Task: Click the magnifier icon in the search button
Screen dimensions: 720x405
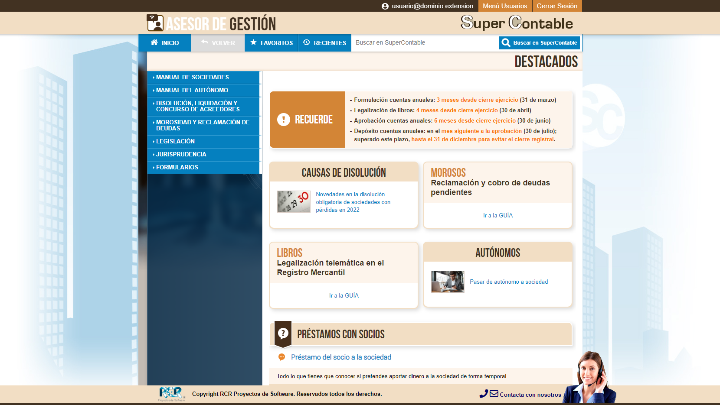Action: 506,42
